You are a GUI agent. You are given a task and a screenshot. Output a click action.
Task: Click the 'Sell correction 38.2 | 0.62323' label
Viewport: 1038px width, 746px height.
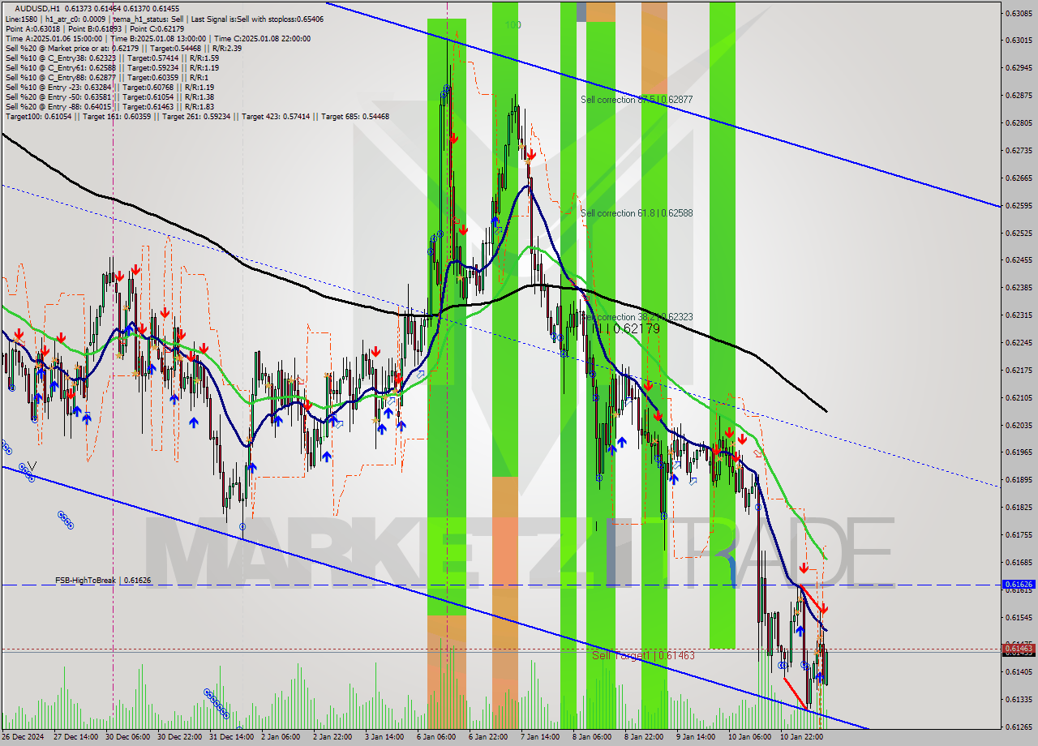click(638, 317)
